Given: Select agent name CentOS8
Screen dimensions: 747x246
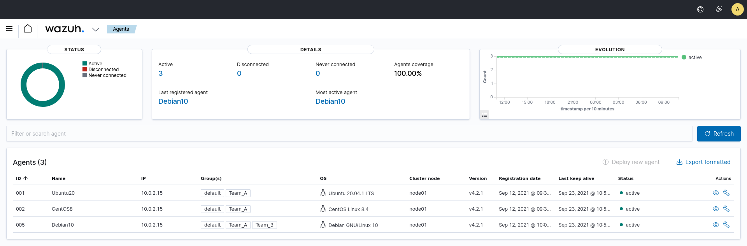Looking at the screenshot, I should (62, 209).
